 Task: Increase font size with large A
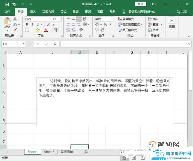(x=48, y=25)
